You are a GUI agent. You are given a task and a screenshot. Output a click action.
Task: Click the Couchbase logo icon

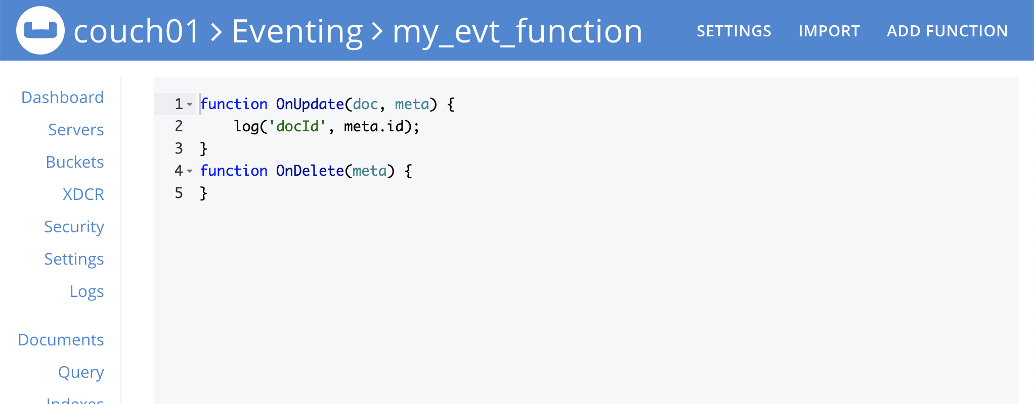tap(40, 30)
